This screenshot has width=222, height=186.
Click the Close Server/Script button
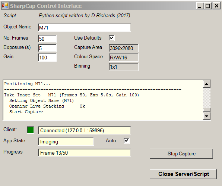click(x=183, y=174)
